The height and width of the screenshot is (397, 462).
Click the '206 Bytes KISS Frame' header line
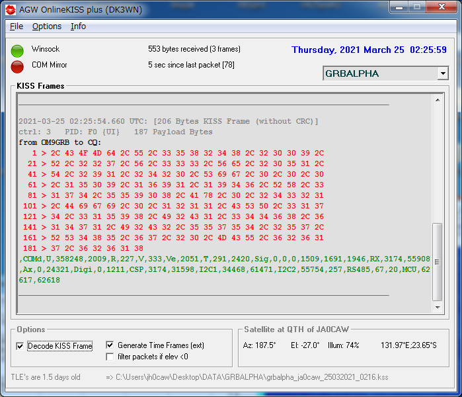tap(169, 121)
